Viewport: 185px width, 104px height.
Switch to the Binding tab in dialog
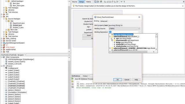[97, 21]
